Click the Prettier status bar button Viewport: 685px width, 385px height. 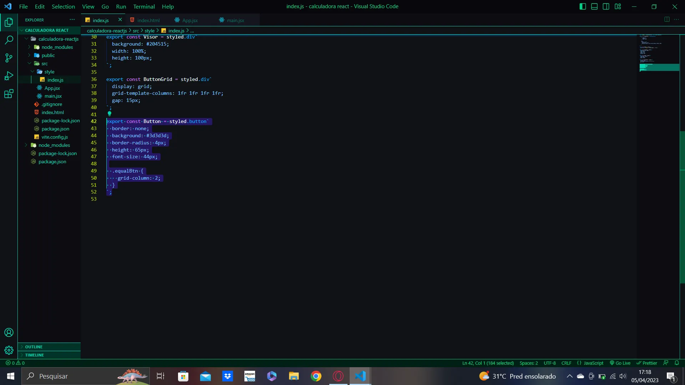[x=647, y=363]
